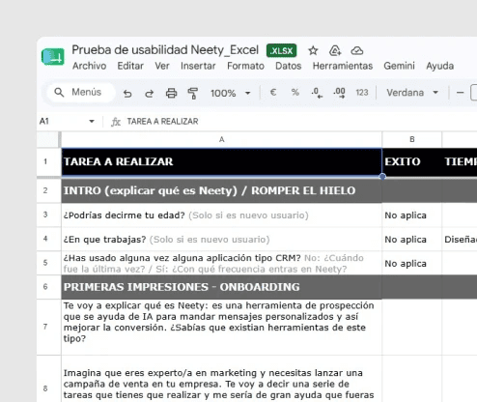Star the document Prueba de usabilidad
477x402 pixels.
(x=313, y=50)
